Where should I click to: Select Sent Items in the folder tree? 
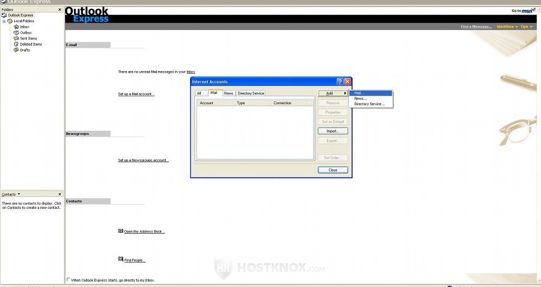28,39
